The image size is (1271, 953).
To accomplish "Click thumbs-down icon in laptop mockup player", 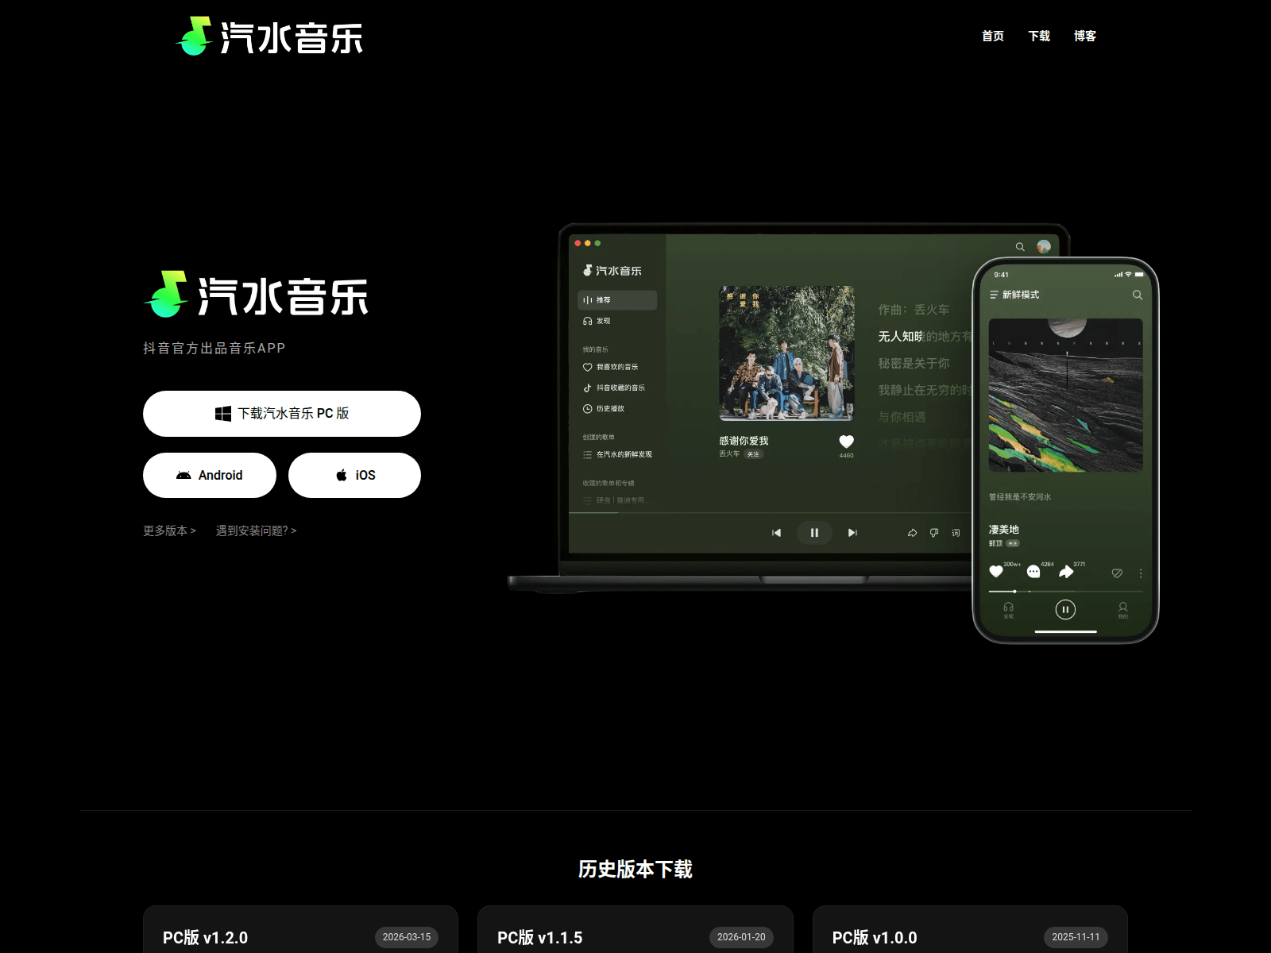I will tap(934, 533).
